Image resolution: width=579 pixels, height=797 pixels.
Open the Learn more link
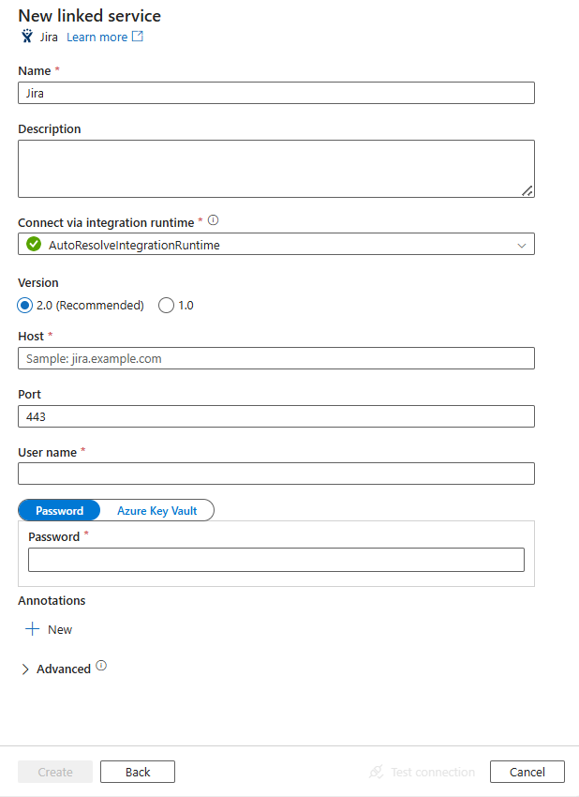click(x=97, y=37)
